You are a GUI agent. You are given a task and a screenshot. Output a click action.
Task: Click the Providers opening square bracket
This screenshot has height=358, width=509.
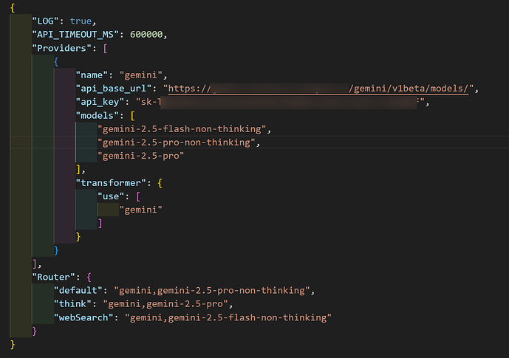(x=105, y=48)
